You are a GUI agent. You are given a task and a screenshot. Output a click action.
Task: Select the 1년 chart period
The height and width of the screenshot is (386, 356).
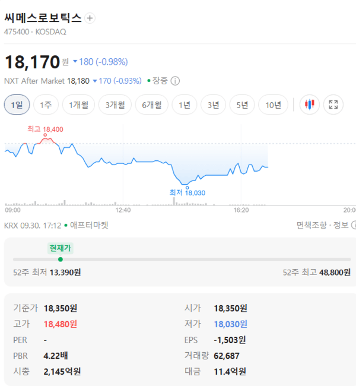[185, 105]
